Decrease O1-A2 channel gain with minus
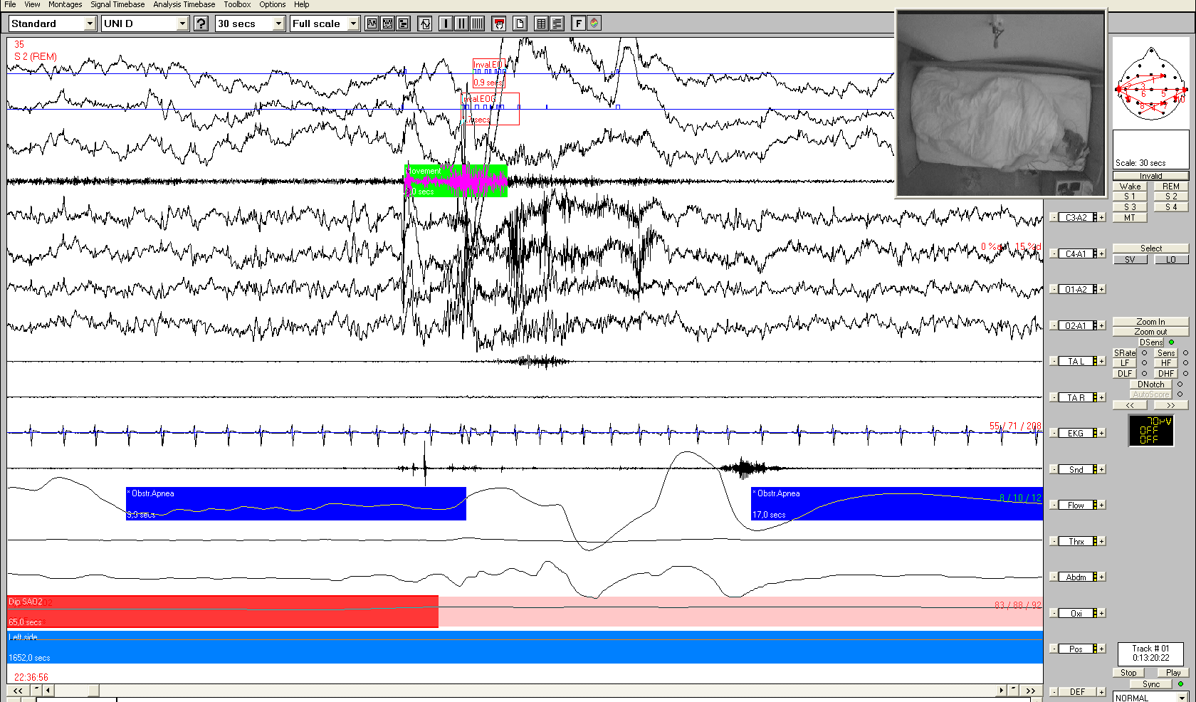 pos(1054,289)
